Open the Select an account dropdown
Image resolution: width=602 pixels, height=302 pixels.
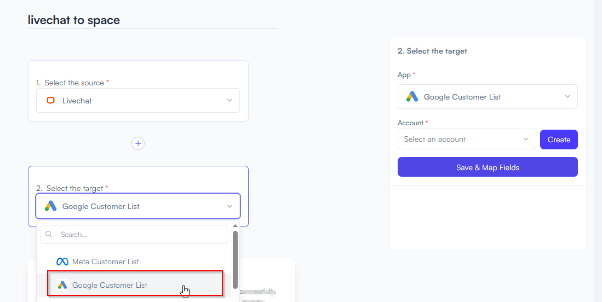(467, 139)
